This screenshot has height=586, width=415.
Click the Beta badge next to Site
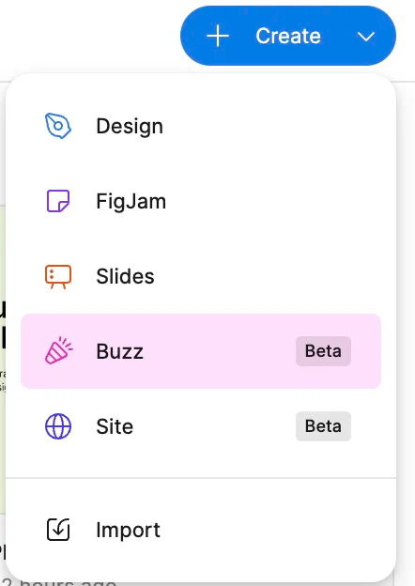click(x=323, y=426)
